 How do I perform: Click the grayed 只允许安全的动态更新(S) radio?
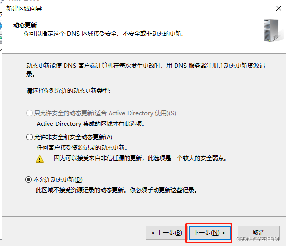tap(29, 113)
